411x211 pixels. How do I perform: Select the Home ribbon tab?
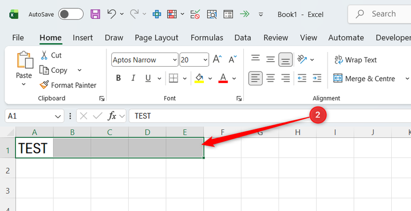click(x=50, y=38)
